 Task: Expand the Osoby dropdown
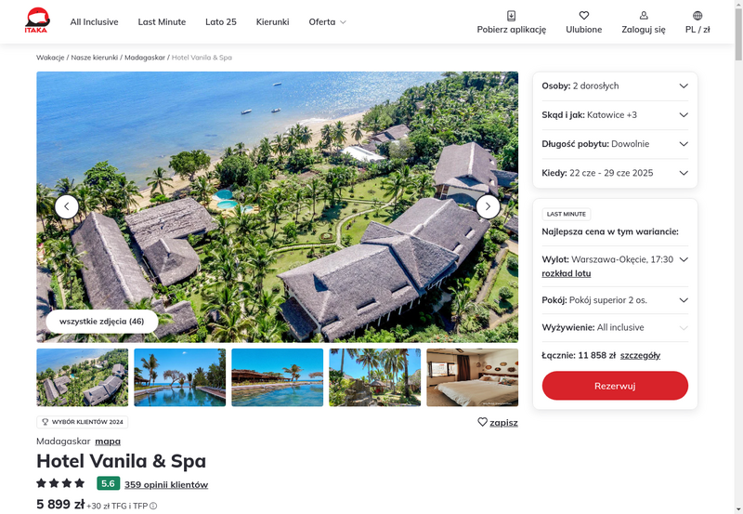(615, 86)
